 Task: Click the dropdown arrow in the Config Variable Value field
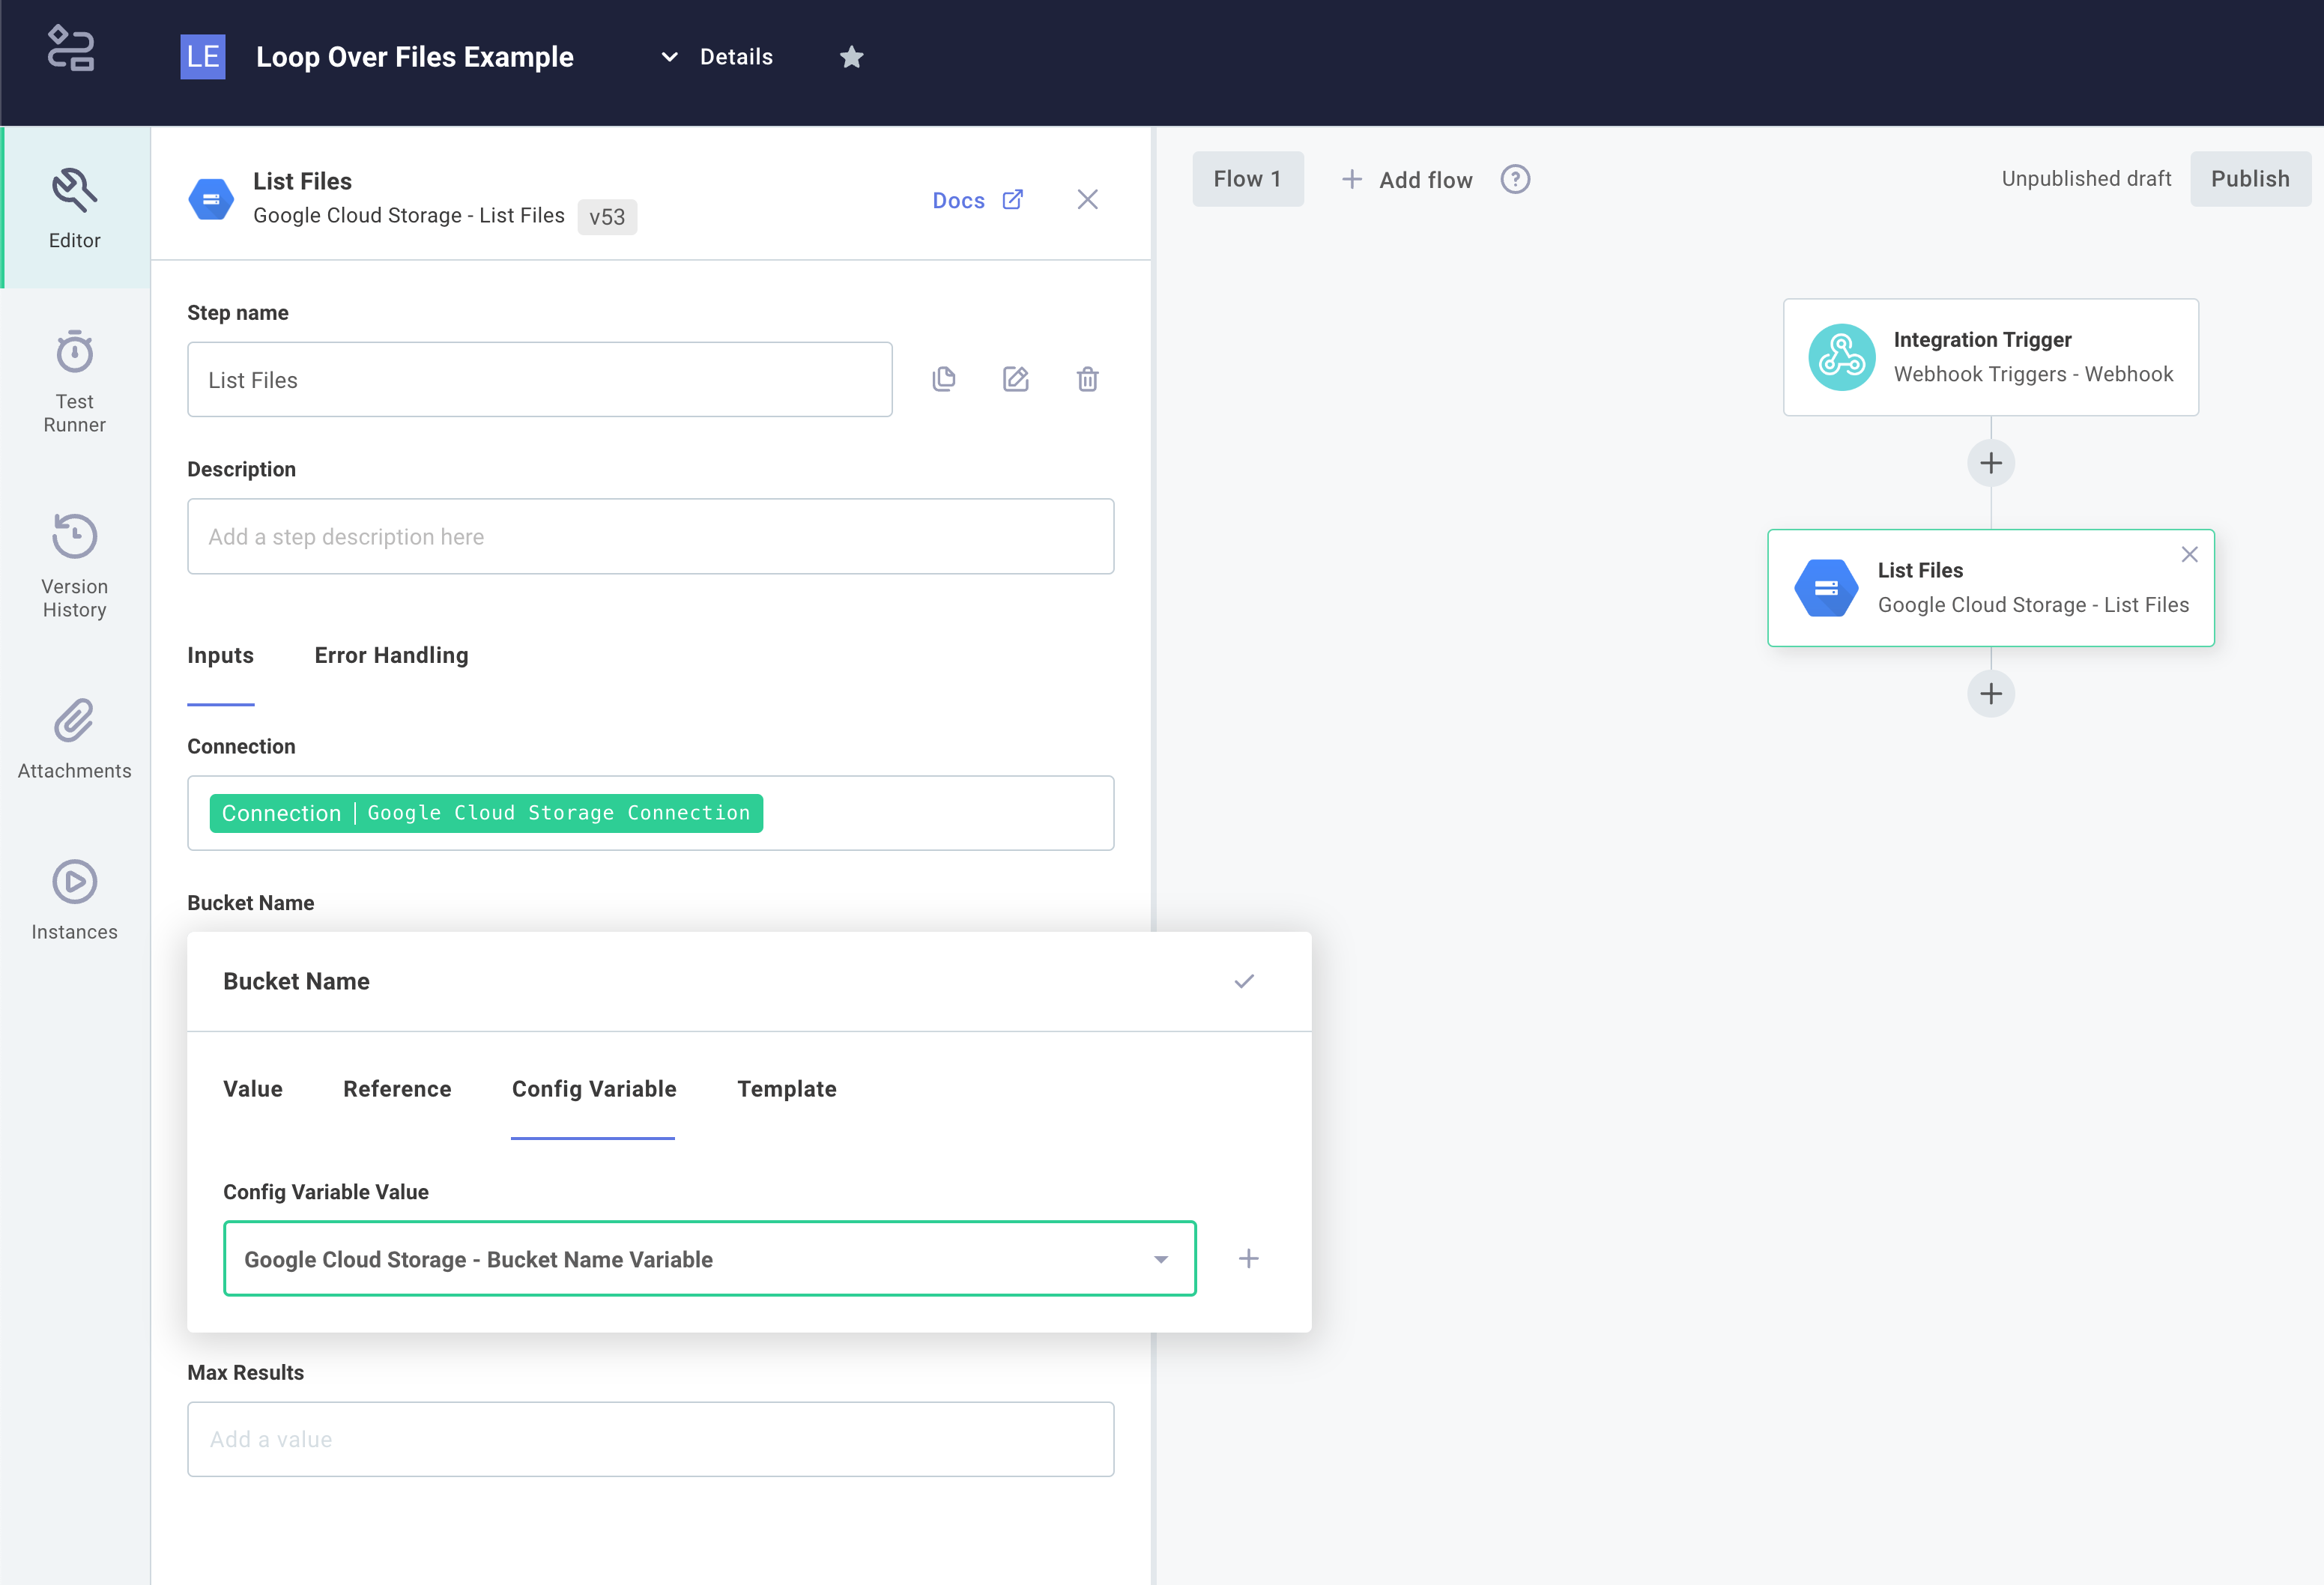(x=1161, y=1259)
